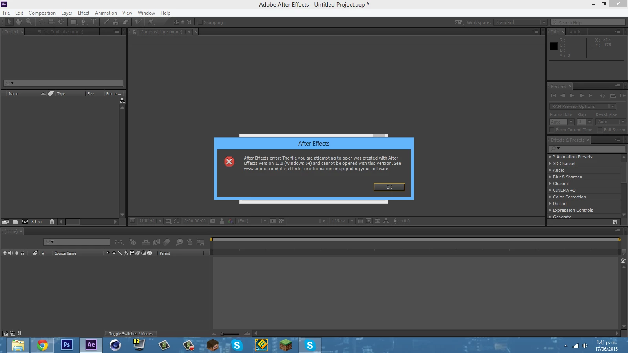Select the Pen tool
Viewport: 628px width, 353px height.
(83, 22)
